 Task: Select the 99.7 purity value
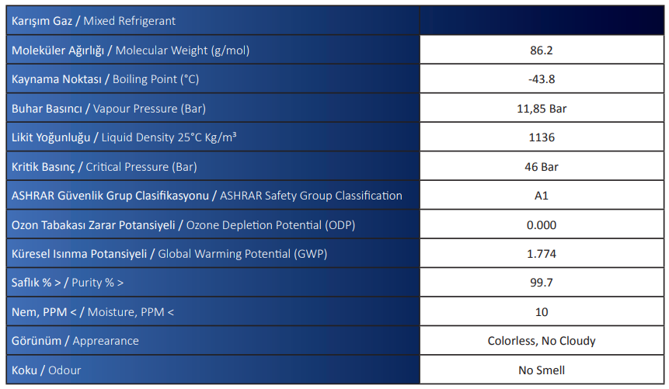542,283
